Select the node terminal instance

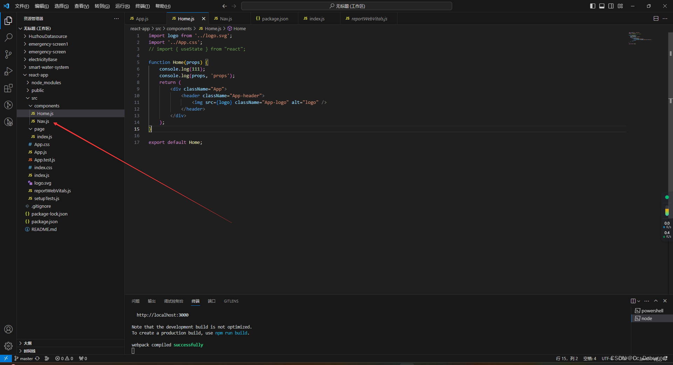(x=652, y=318)
